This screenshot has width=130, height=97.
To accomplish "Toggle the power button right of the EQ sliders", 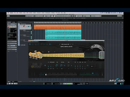I will coord(87,65).
